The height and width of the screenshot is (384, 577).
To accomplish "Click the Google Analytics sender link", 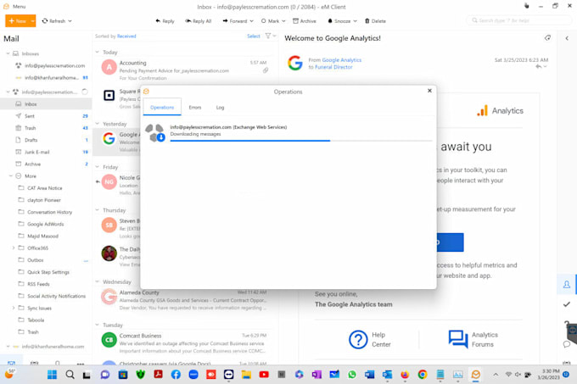I will click(341, 60).
